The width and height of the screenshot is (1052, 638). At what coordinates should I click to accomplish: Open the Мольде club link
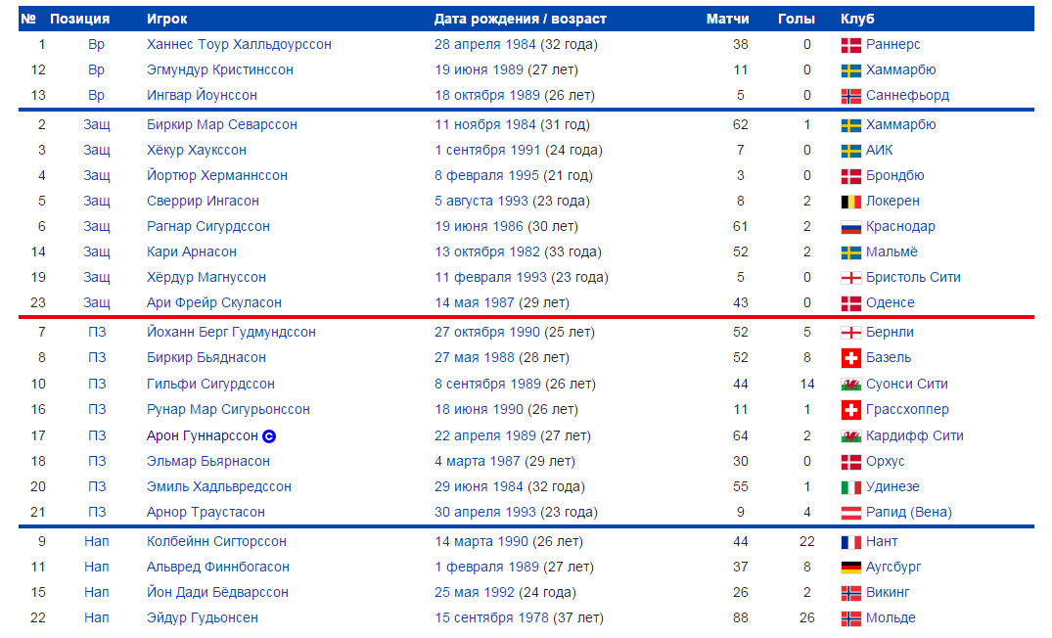[891, 617]
